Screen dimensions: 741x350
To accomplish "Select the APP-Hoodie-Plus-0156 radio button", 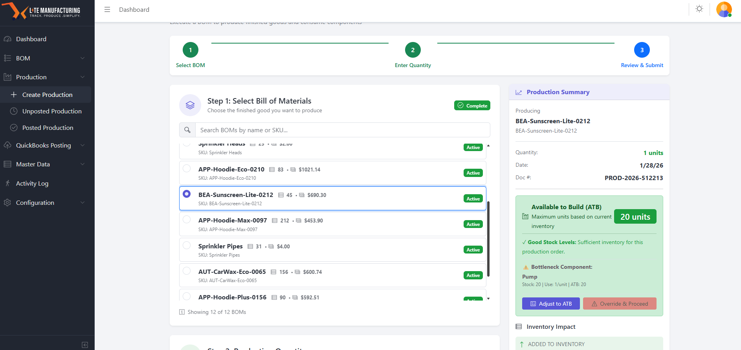I will tap(187, 296).
